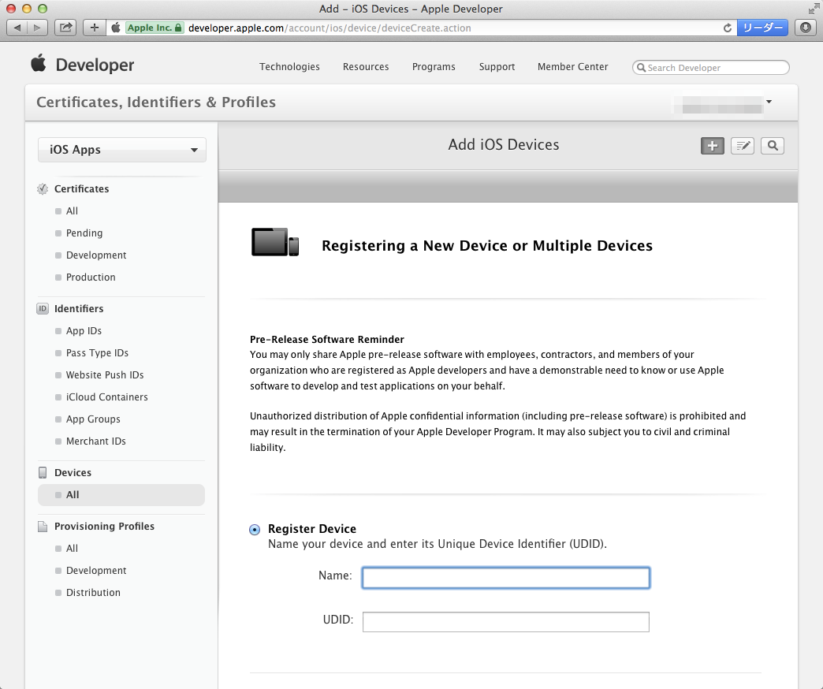Viewport: 823px width, 689px height.
Task: Click inside the Name input field
Action: tap(505, 577)
